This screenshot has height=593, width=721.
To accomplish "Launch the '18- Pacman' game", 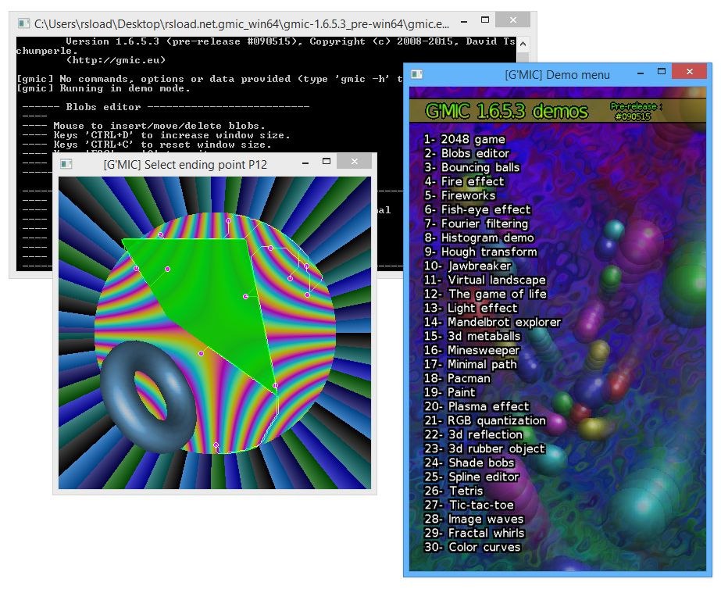I will pyautogui.click(x=457, y=378).
